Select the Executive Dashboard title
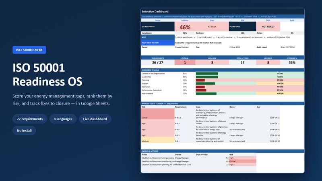322x181 pixels. [x=155, y=12]
